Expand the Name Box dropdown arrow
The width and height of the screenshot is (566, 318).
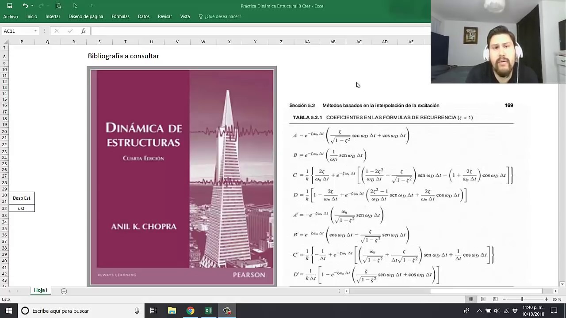click(35, 31)
